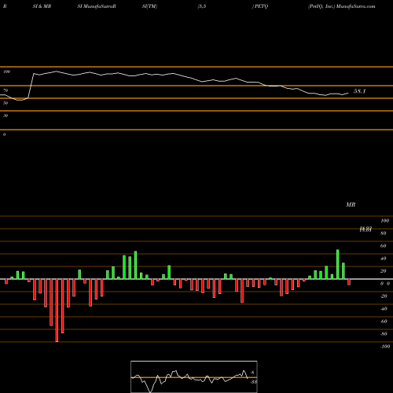Image resolution: width=393 pixels, height=393 pixels.
Task: Click the SI & MR header label
Action: [42, 6]
